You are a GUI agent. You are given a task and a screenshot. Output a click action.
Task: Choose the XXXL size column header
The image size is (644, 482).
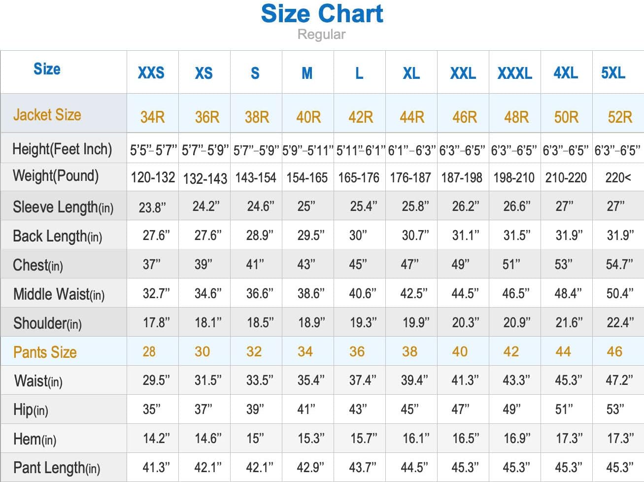point(514,73)
